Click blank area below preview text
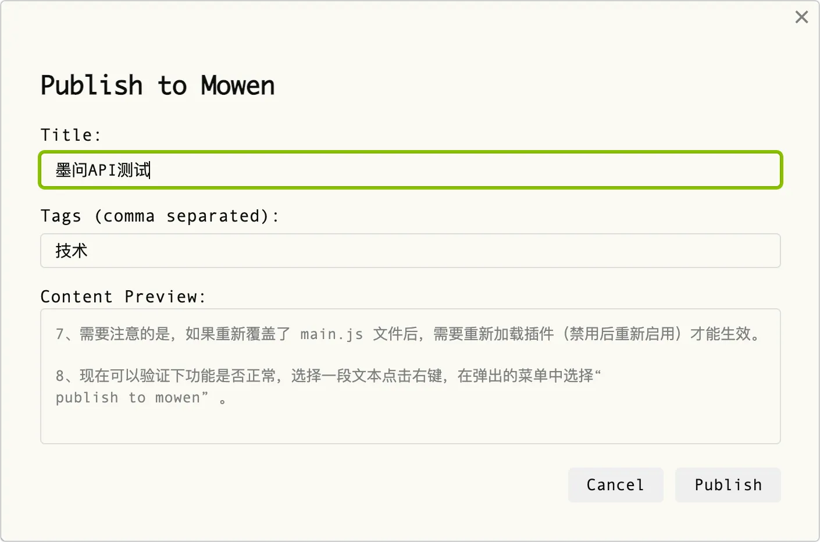820x542 pixels. [411, 426]
